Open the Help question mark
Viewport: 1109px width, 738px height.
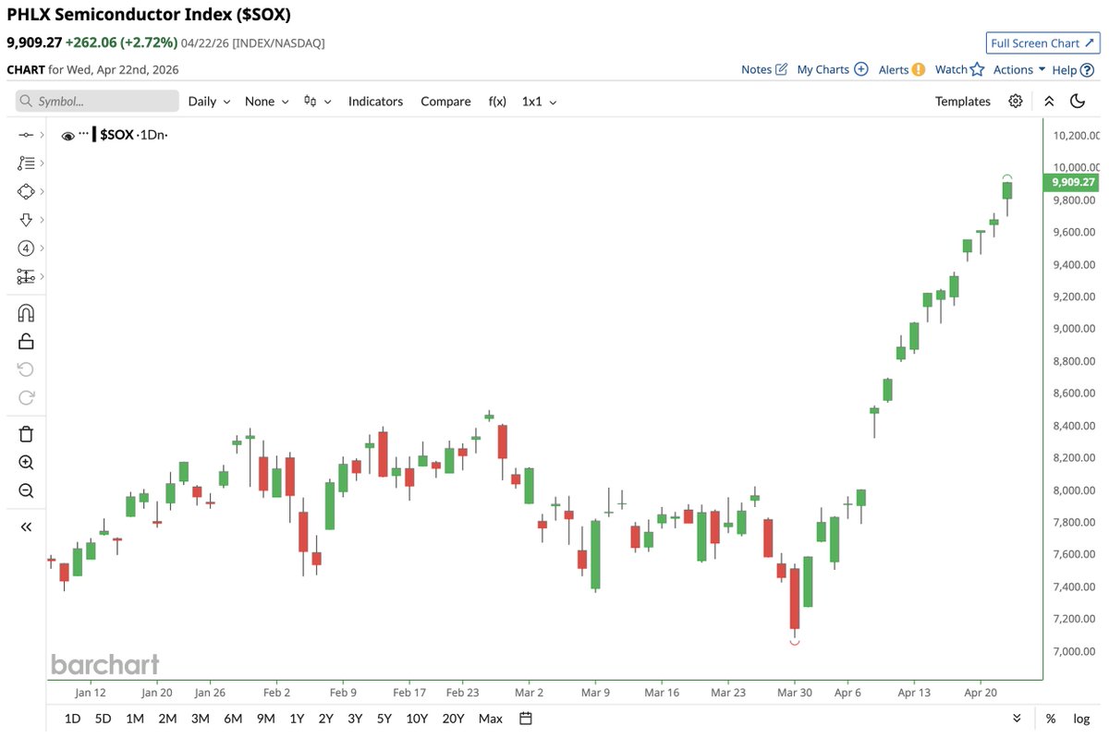pos(1072,69)
